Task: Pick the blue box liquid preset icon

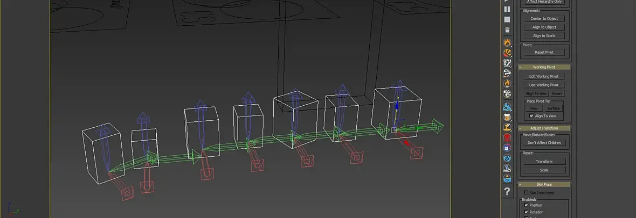Action: [507, 148]
